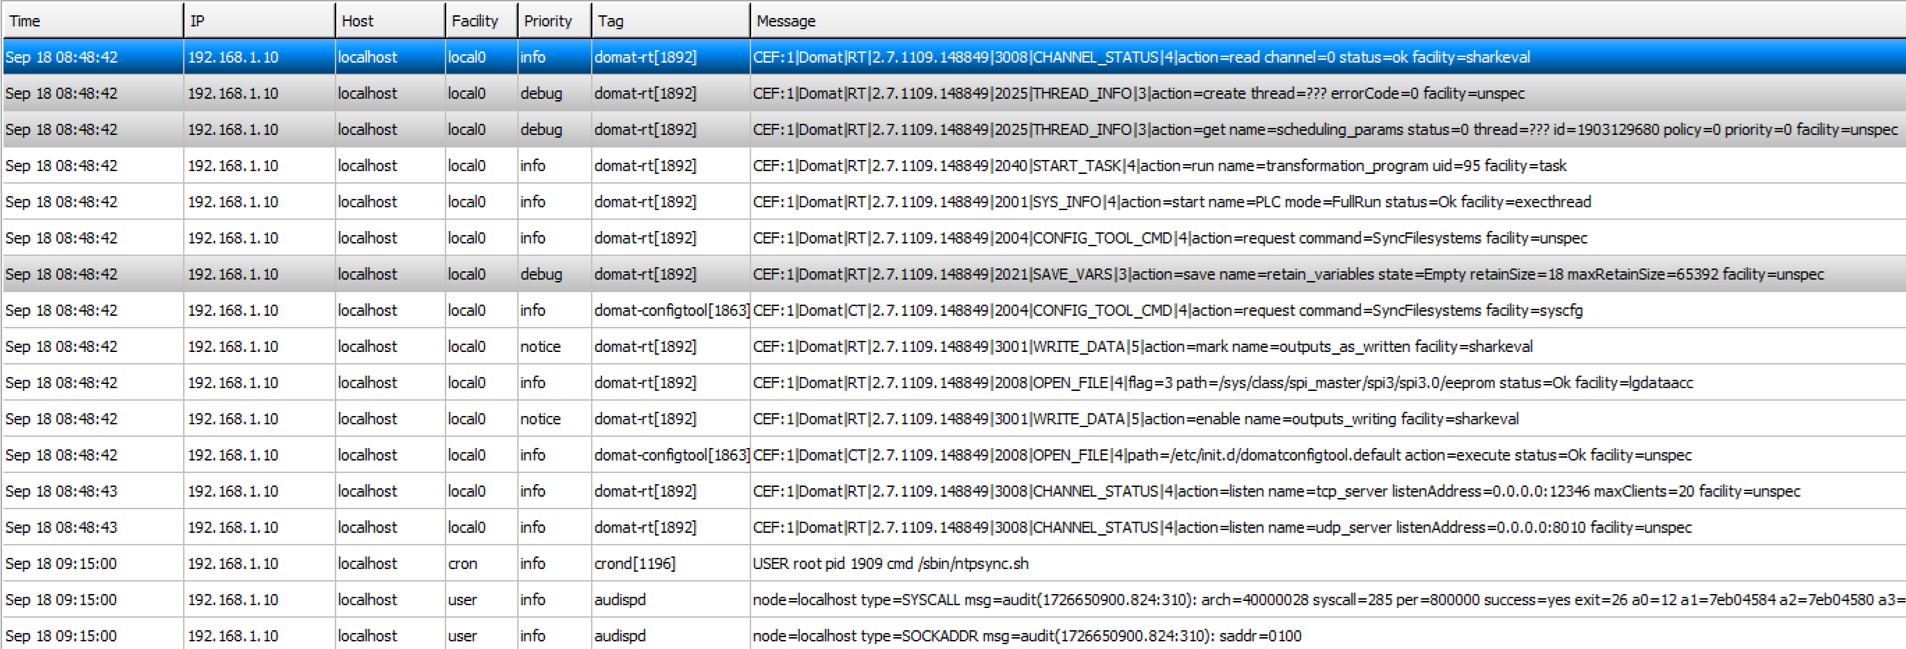Click the crond[1196] tag cell
Image resolution: width=1906 pixels, height=649 pixels.
click(635, 564)
